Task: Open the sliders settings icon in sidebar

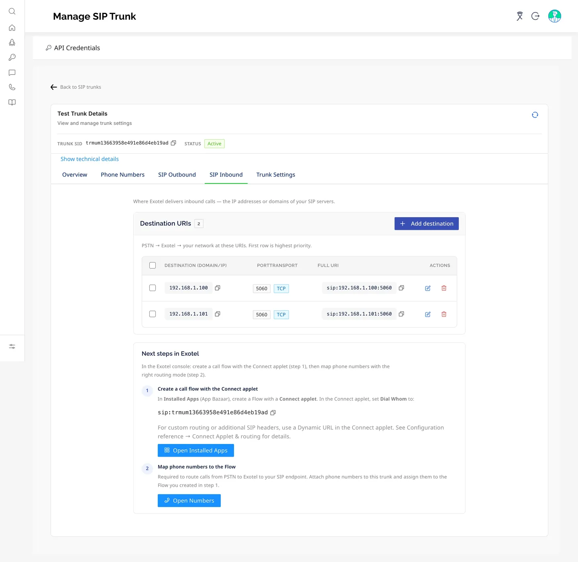Action: 12,346
